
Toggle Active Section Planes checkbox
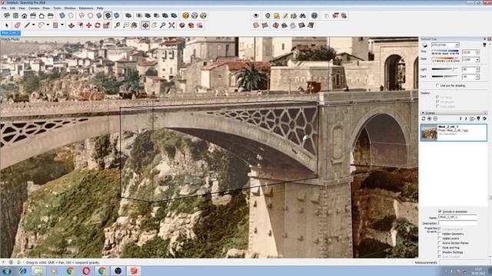click(440, 243)
